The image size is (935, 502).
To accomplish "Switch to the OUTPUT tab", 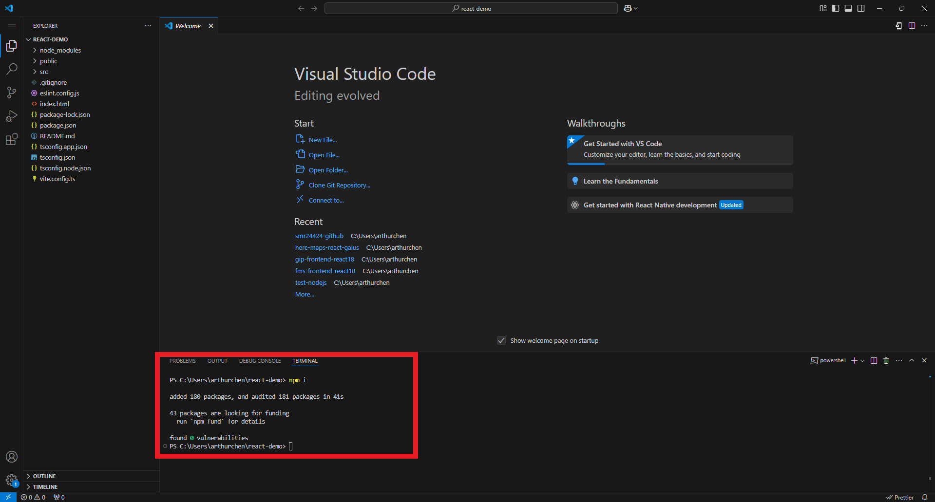I will 217,361.
